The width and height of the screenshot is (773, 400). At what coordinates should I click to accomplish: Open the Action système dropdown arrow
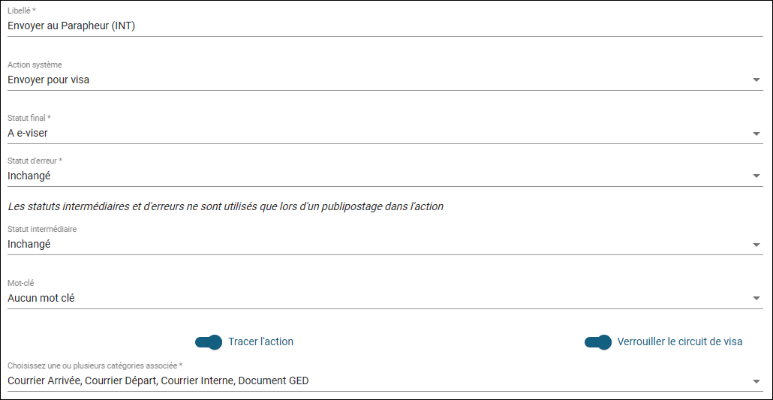(756, 80)
